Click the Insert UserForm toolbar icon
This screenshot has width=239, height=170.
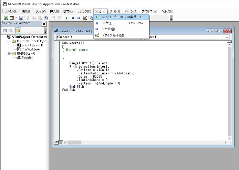[12, 18]
